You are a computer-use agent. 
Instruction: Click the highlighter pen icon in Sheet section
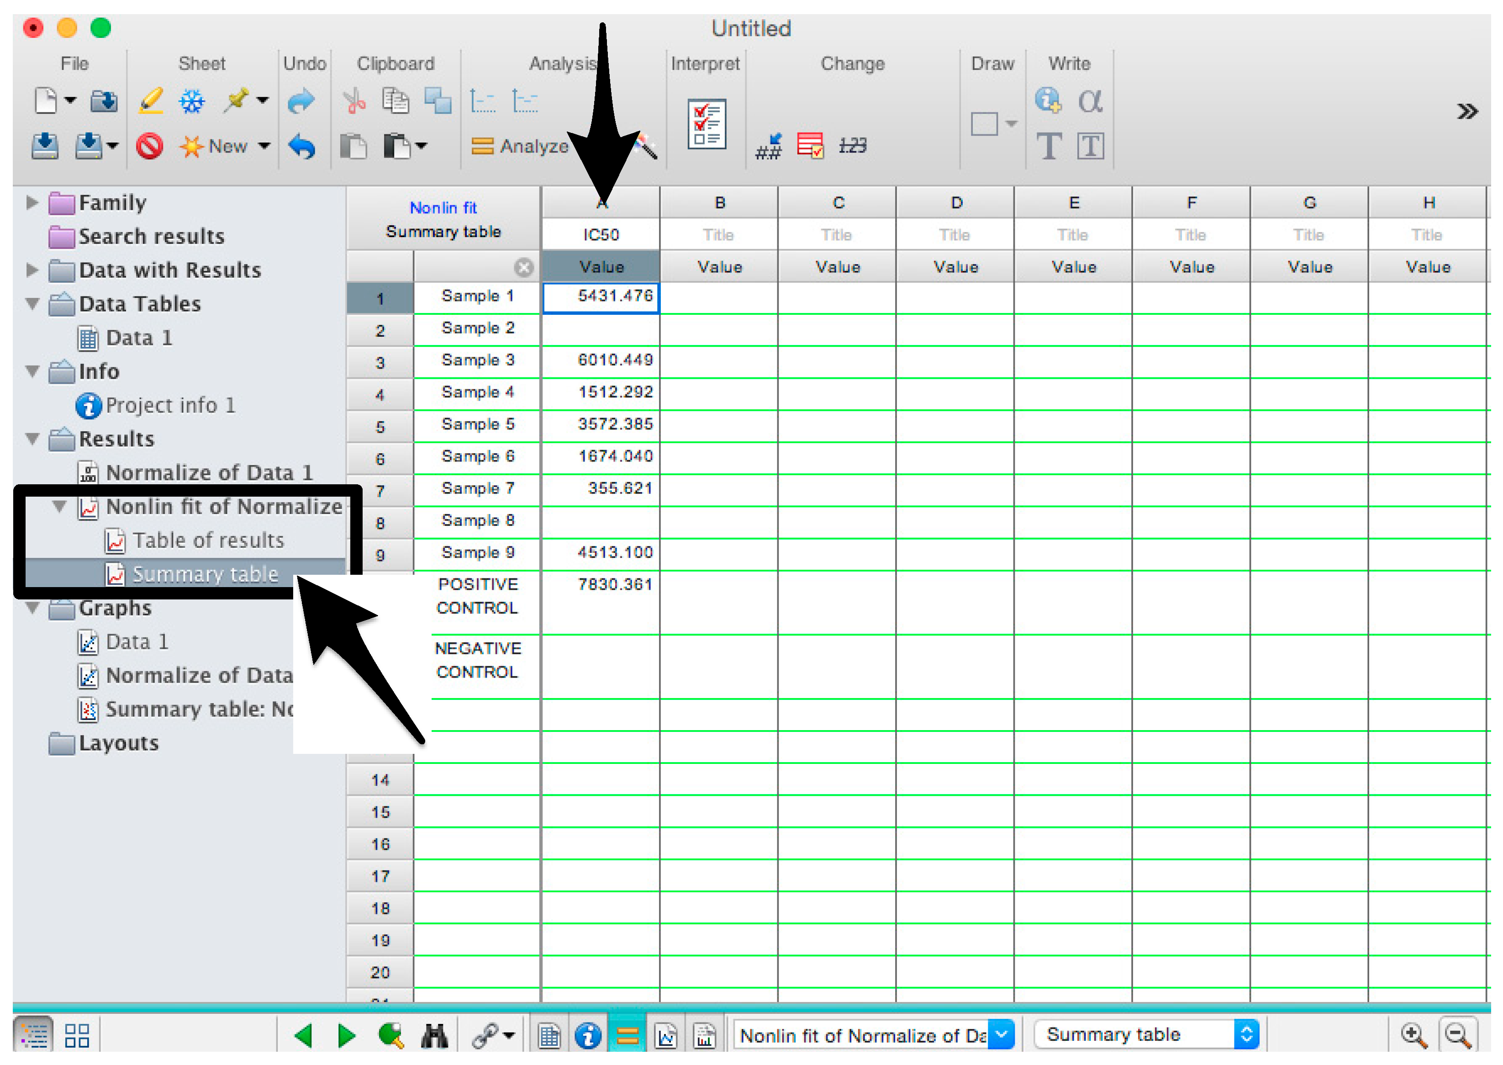point(151,101)
